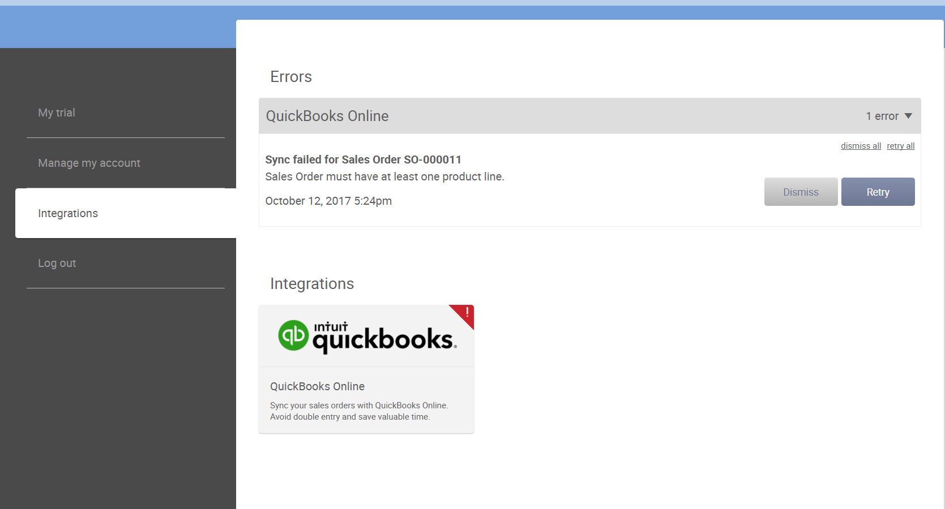Viewport: 945px width, 509px height.
Task: Click 'Sales Order must have at least one product line'
Action: click(x=384, y=176)
